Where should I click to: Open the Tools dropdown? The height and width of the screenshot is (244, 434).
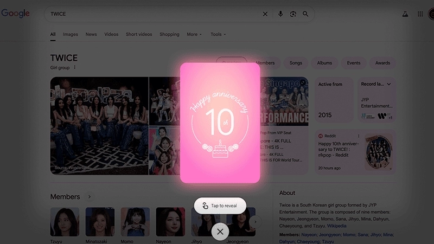coord(218,34)
